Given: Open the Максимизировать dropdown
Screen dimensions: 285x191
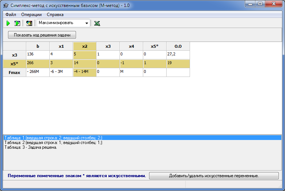Looking at the screenshot, I should [64, 23].
